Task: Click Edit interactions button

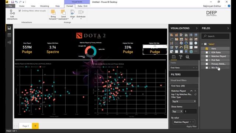Action: [x=12, y=15]
